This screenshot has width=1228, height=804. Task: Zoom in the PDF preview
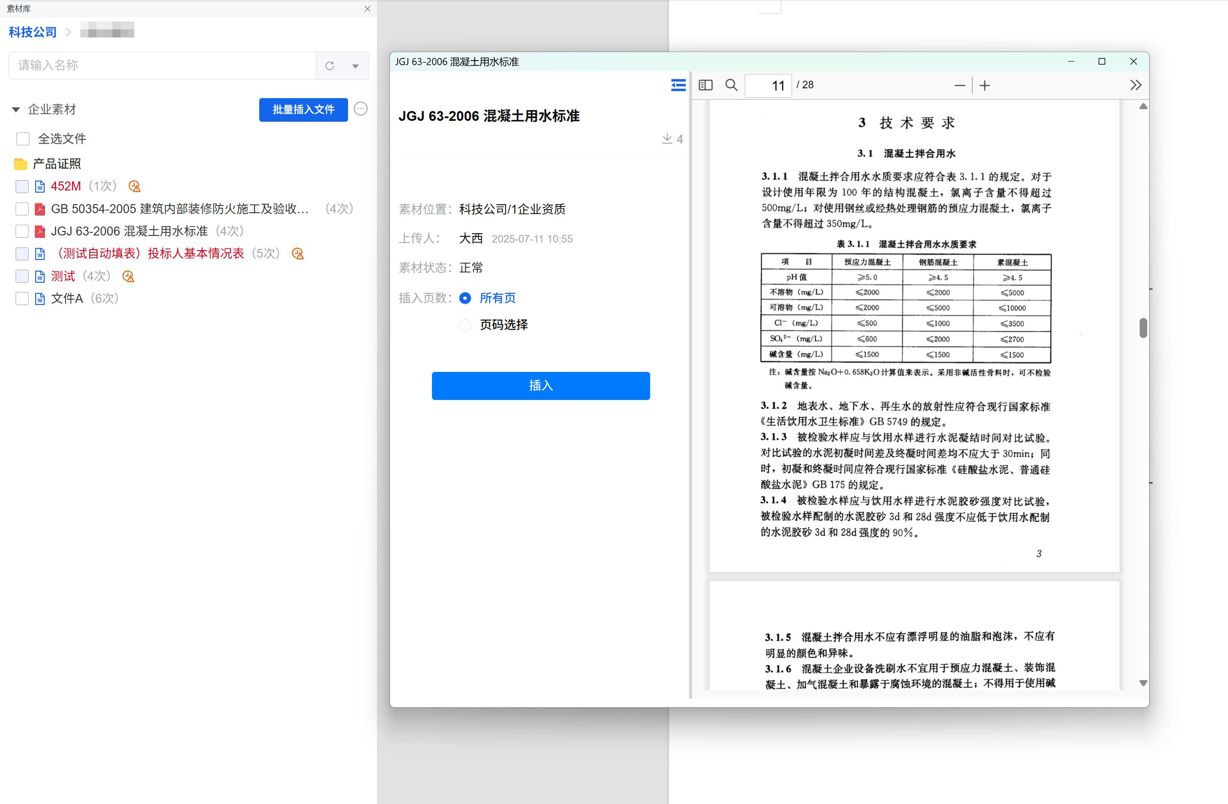click(x=984, y=86)
